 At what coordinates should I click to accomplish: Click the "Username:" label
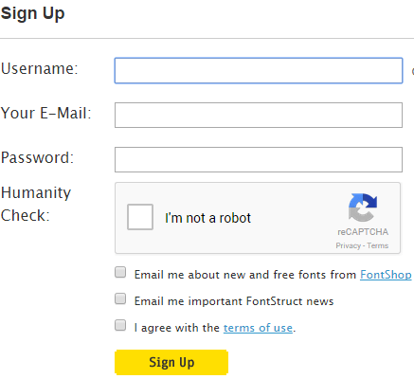40,68
